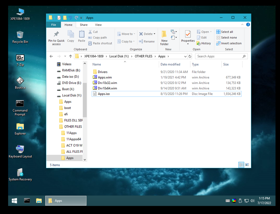
Task: Click Paste shortcut command
Action: 100,43
